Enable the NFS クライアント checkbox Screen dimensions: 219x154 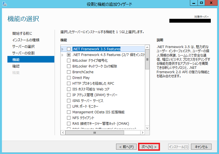click(x=69, y=118)
